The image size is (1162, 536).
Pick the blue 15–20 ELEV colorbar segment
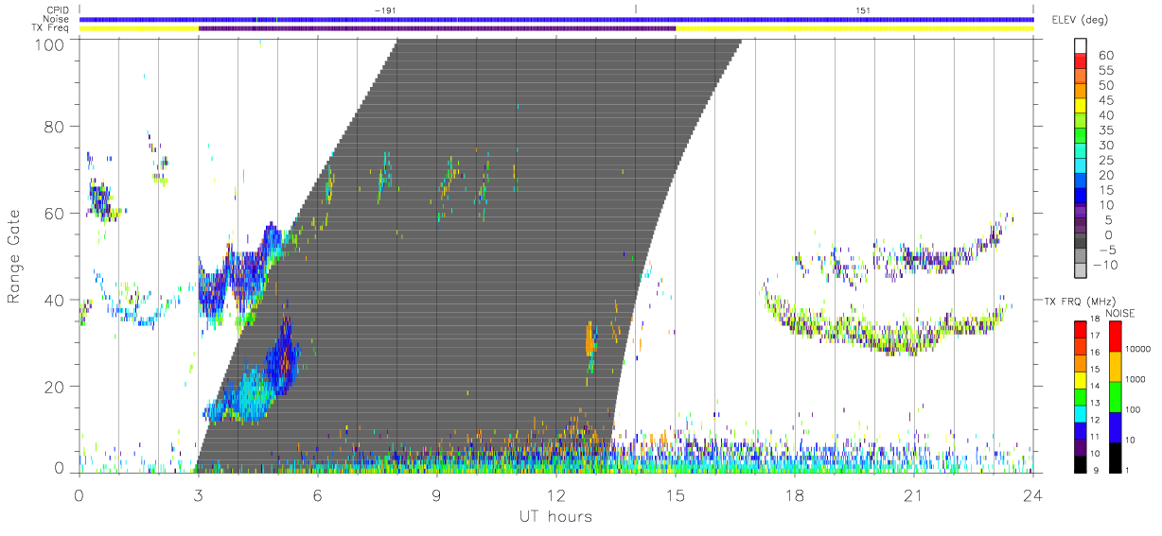point(1082,182)
